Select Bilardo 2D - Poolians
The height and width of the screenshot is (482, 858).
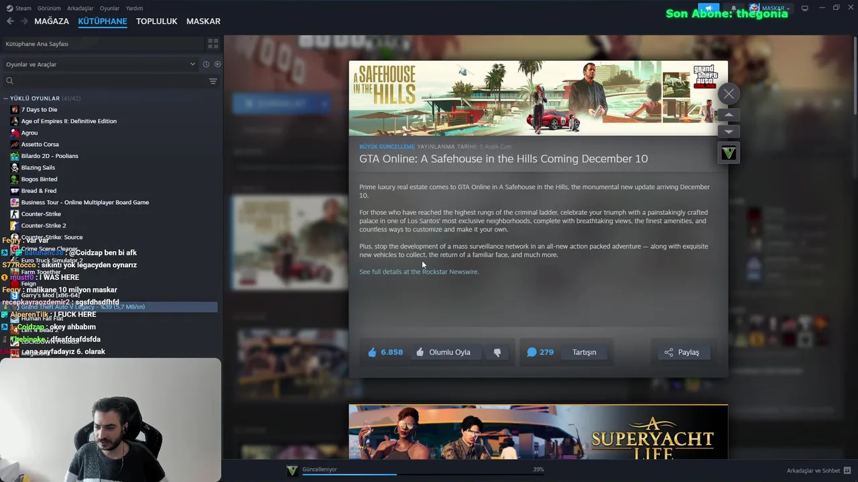tap(50, 156)
